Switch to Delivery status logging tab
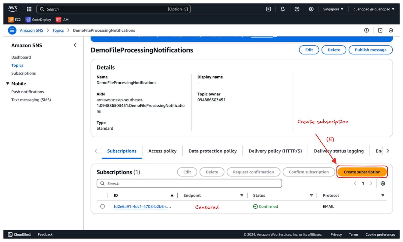Image resolution: width=403 pixels, height=242 pixels. click(x=339, y=151)
